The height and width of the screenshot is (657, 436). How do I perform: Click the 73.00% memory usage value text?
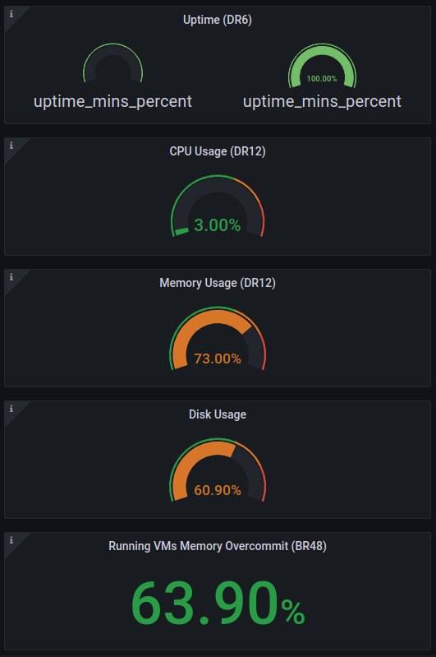pyautogui.click(x=218, y=359)
